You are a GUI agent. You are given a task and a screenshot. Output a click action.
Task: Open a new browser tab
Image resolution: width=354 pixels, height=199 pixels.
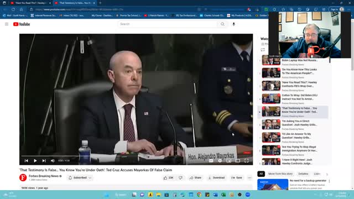[100, 3]
